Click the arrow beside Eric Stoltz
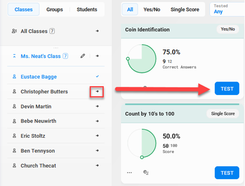 coord(97,136)
